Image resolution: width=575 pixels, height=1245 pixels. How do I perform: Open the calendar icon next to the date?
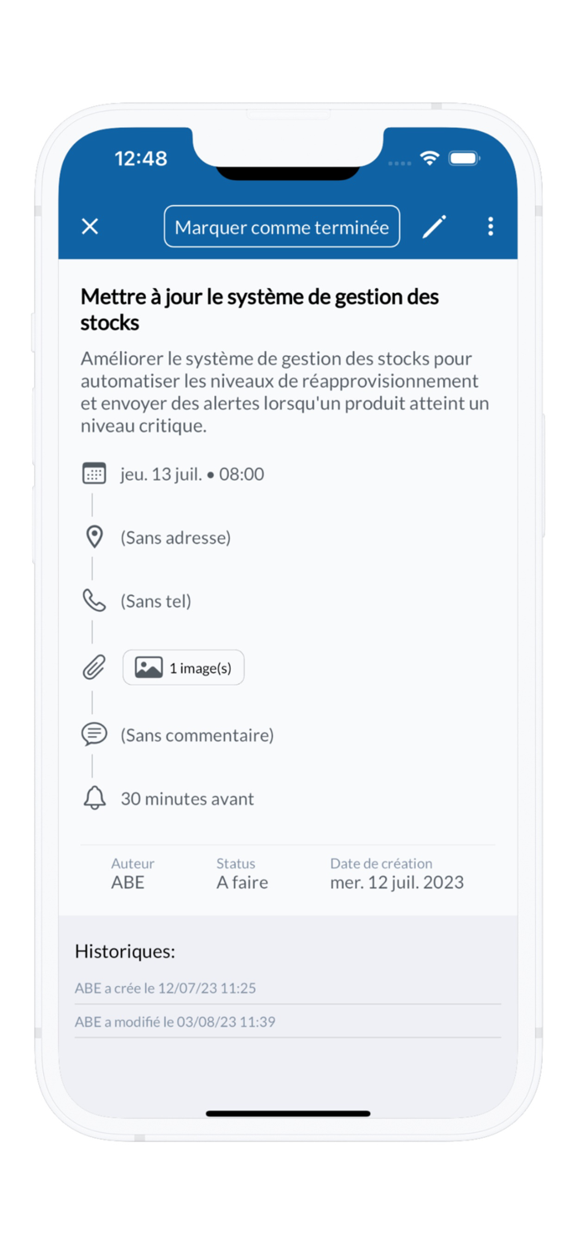coord(94,473)
